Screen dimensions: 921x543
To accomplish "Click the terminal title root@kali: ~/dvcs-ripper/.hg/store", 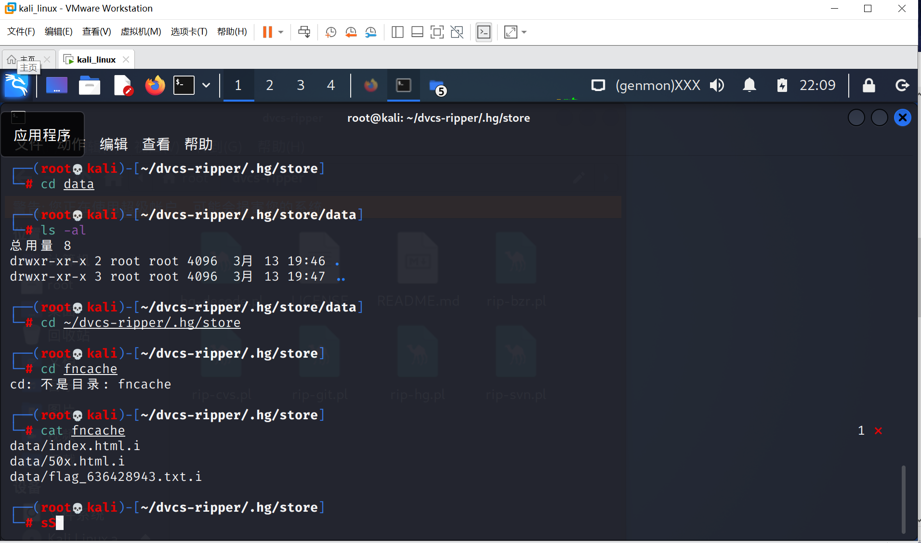I will click(438, 118).
